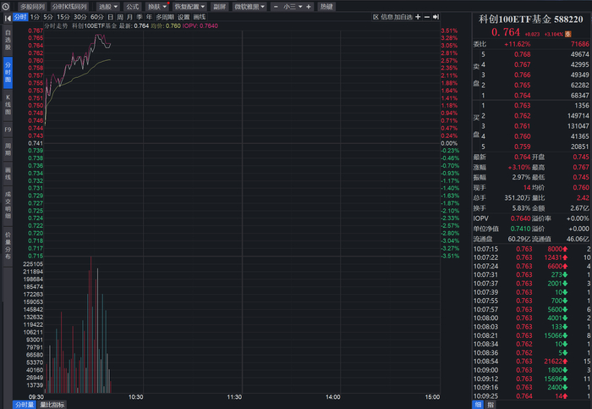Open 选股 dropdown in toolbar
This screenshot has width=592, height=409.
click(x=108, y=7)
